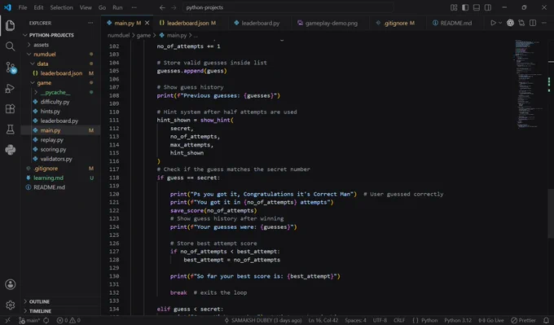Open the File menu

tap(23, 7)
